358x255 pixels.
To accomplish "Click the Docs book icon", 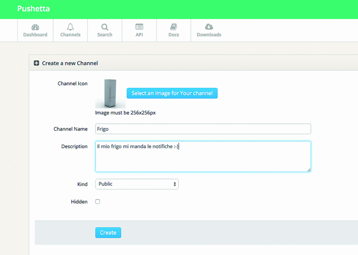I will [174, 27].
